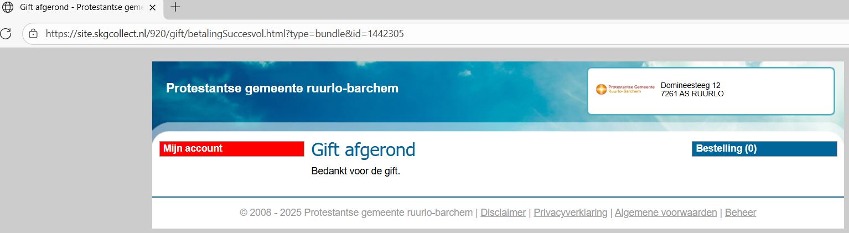
Task: Click the Bedankt voor de gift message
Action: tap(356, 171)
